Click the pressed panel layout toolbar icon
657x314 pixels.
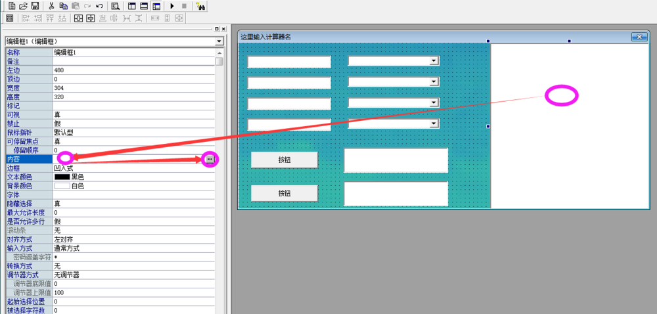point(156,6)
